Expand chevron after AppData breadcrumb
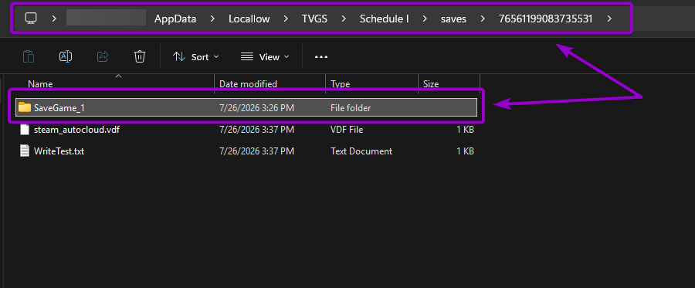Image resolution: width=695 pixels, height=288 pixels. (213, 19)
